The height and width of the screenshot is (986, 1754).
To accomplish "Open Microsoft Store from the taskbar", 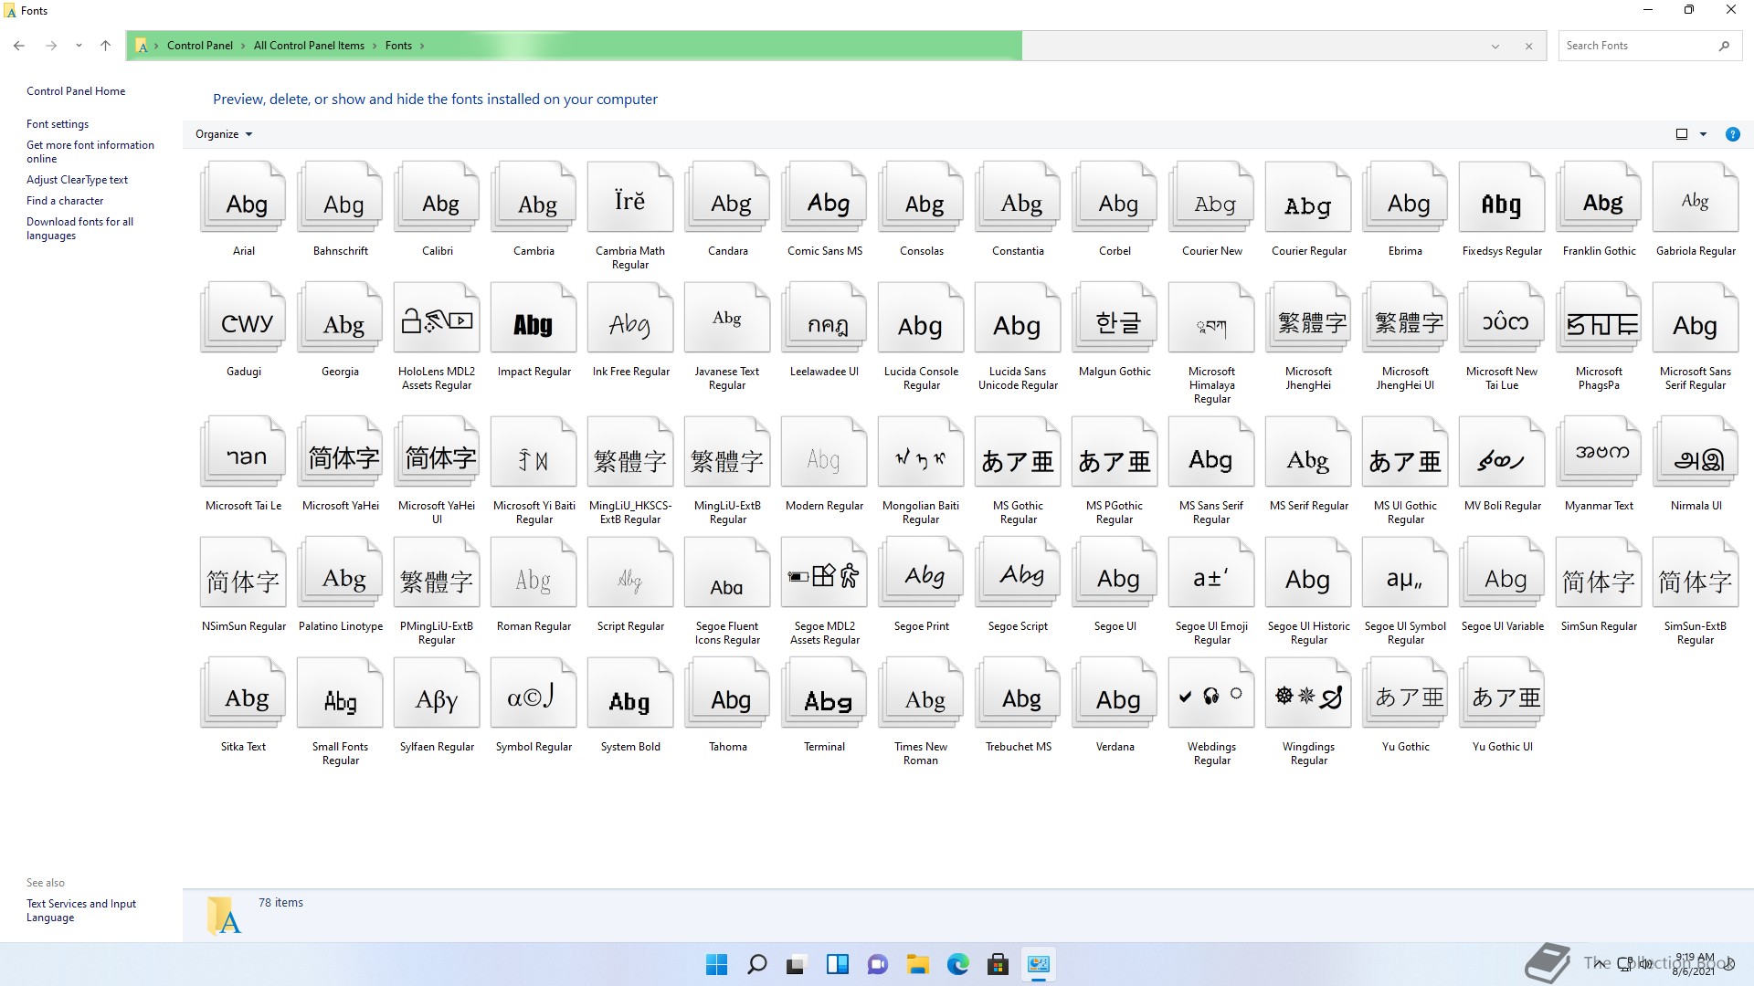I will (999, 964).
